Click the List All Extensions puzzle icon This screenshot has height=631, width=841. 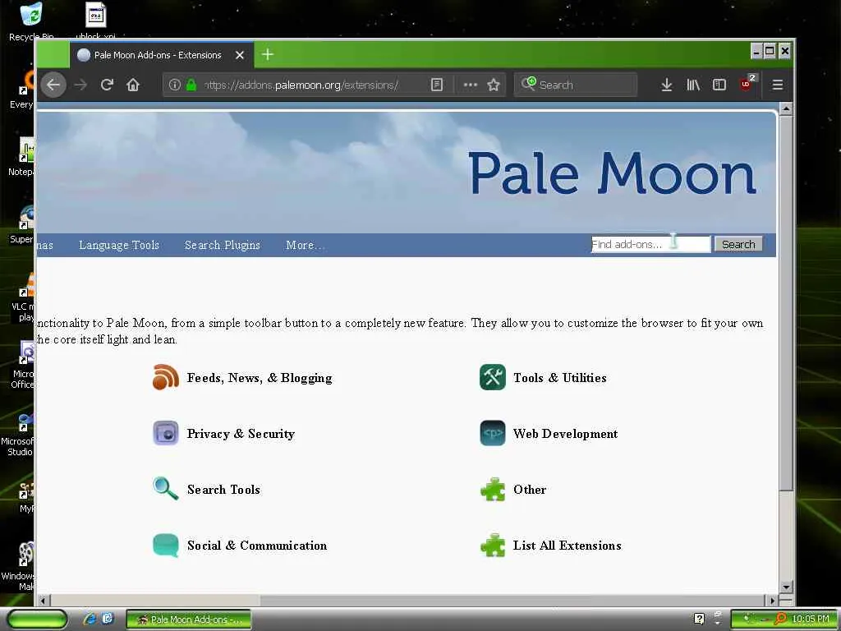coord(493,546)
